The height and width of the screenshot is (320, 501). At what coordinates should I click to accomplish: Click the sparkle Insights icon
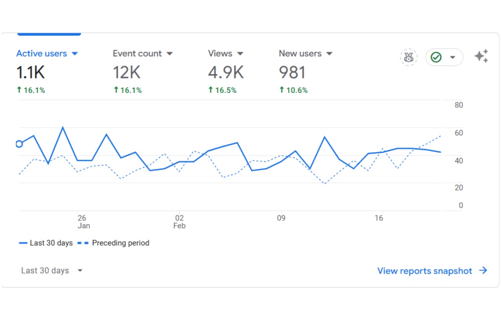point(481,56)
